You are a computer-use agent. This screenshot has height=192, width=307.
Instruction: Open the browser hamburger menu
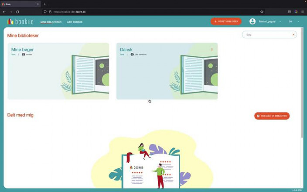pyautogui.click(x=303, y=12)
